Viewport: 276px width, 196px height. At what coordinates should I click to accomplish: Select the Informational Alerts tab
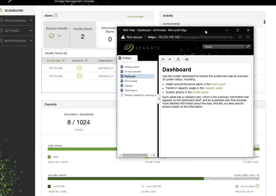(x=107, y=35)
